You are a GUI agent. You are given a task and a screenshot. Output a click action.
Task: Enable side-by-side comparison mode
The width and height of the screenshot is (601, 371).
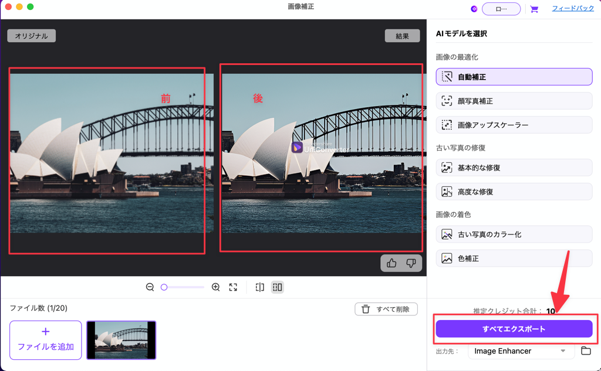point(276,287)
